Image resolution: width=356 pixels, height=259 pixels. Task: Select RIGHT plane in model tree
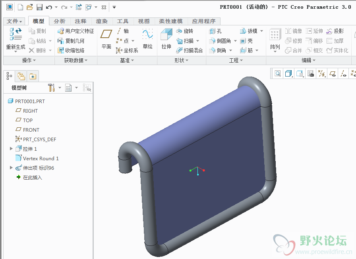(x=27, y=111)
